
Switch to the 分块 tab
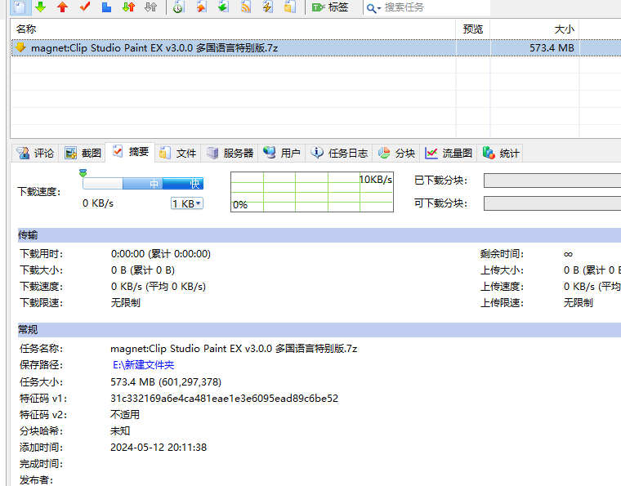point(396,154)
